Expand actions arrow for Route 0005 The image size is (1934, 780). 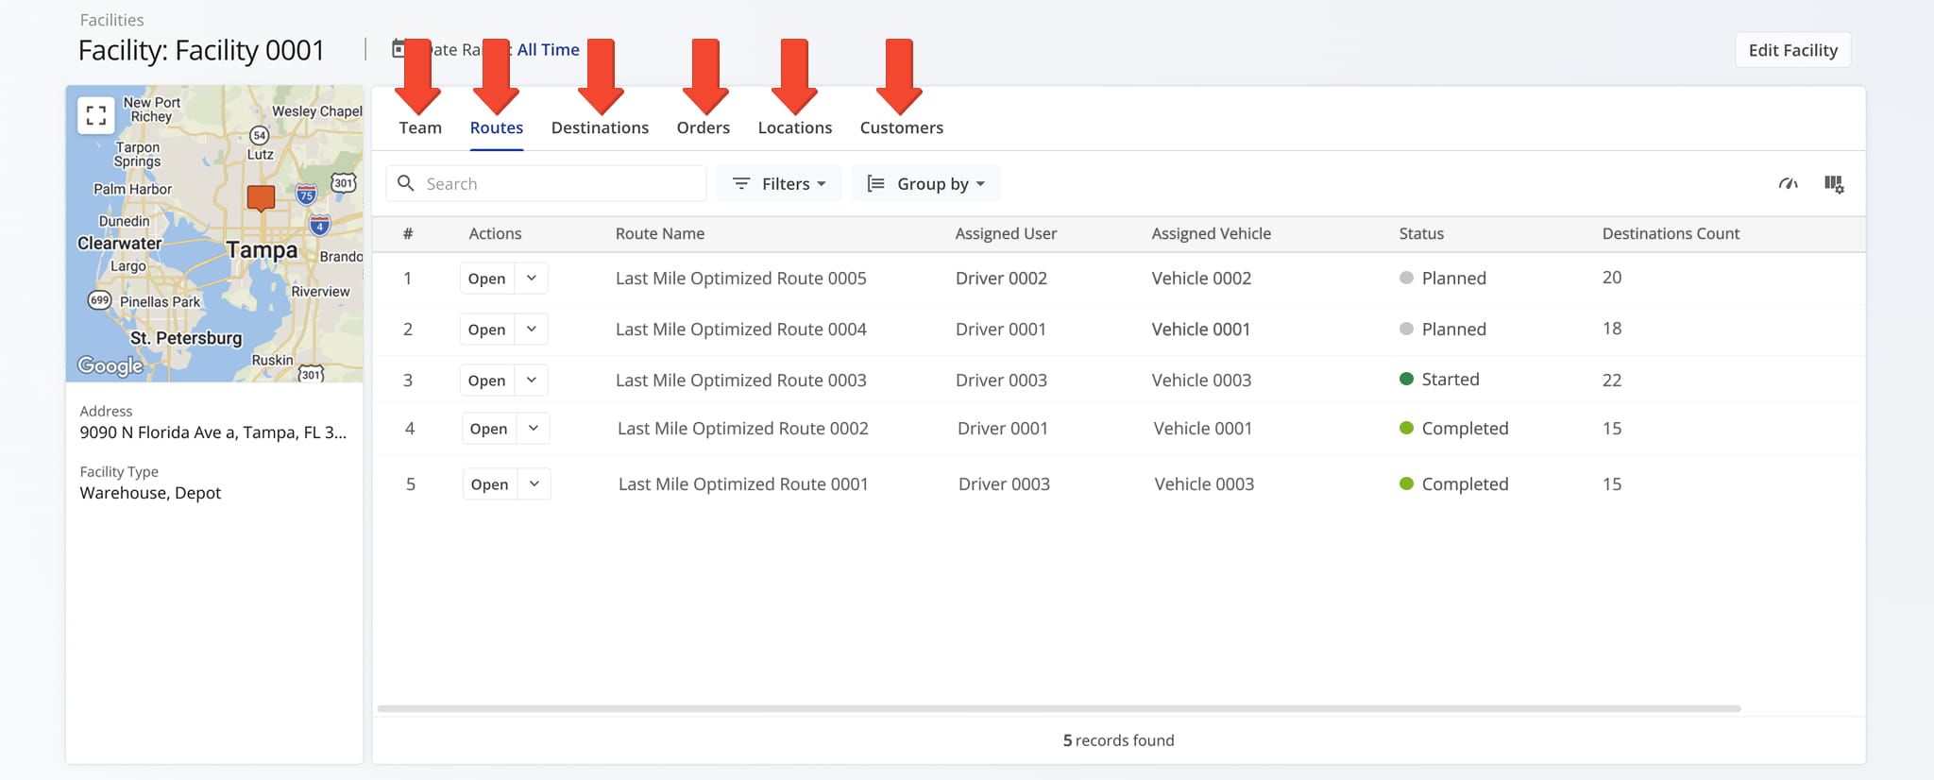(532, 279)
